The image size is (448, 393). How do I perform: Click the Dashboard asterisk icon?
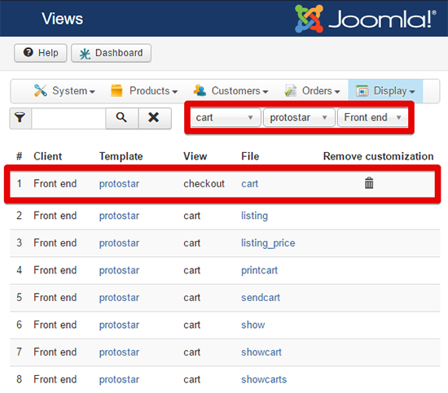[85, 54]
